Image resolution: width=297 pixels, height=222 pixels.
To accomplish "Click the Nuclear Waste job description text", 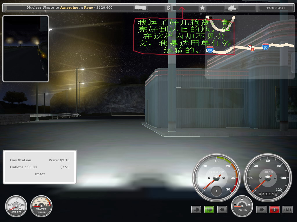I will coord(70,8).
